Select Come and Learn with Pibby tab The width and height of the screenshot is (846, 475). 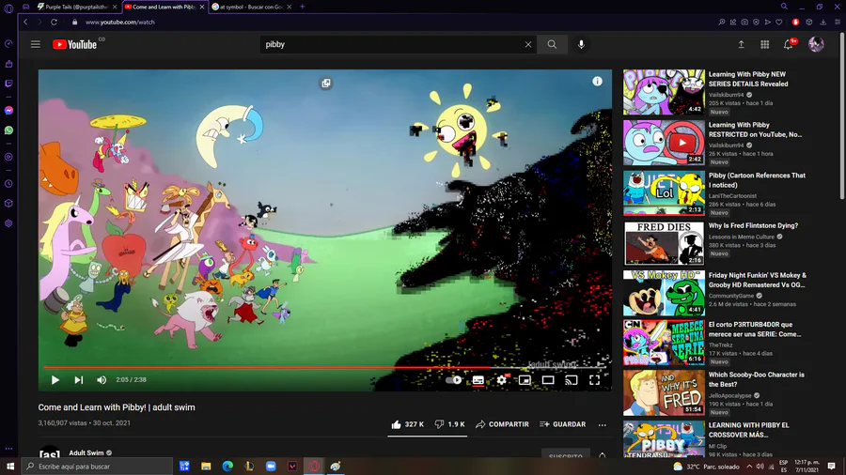pyautogui.click(x=164, y=7)
